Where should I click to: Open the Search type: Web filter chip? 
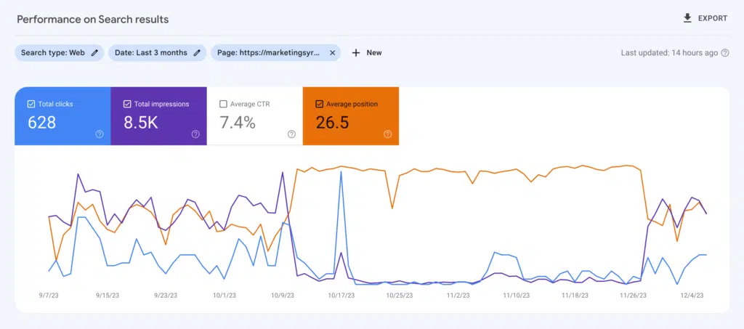(x=52, y=52)
